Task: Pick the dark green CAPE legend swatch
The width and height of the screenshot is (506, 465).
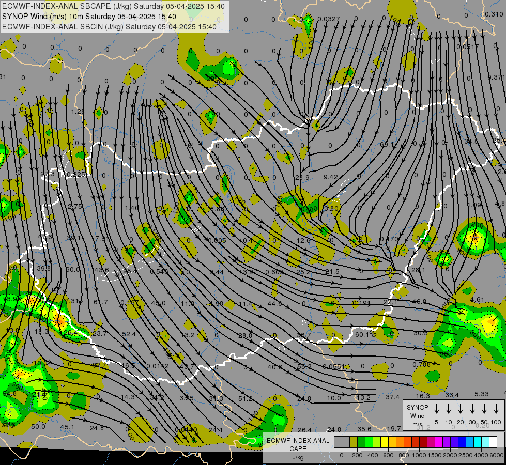Action: (x=361, y=442)
